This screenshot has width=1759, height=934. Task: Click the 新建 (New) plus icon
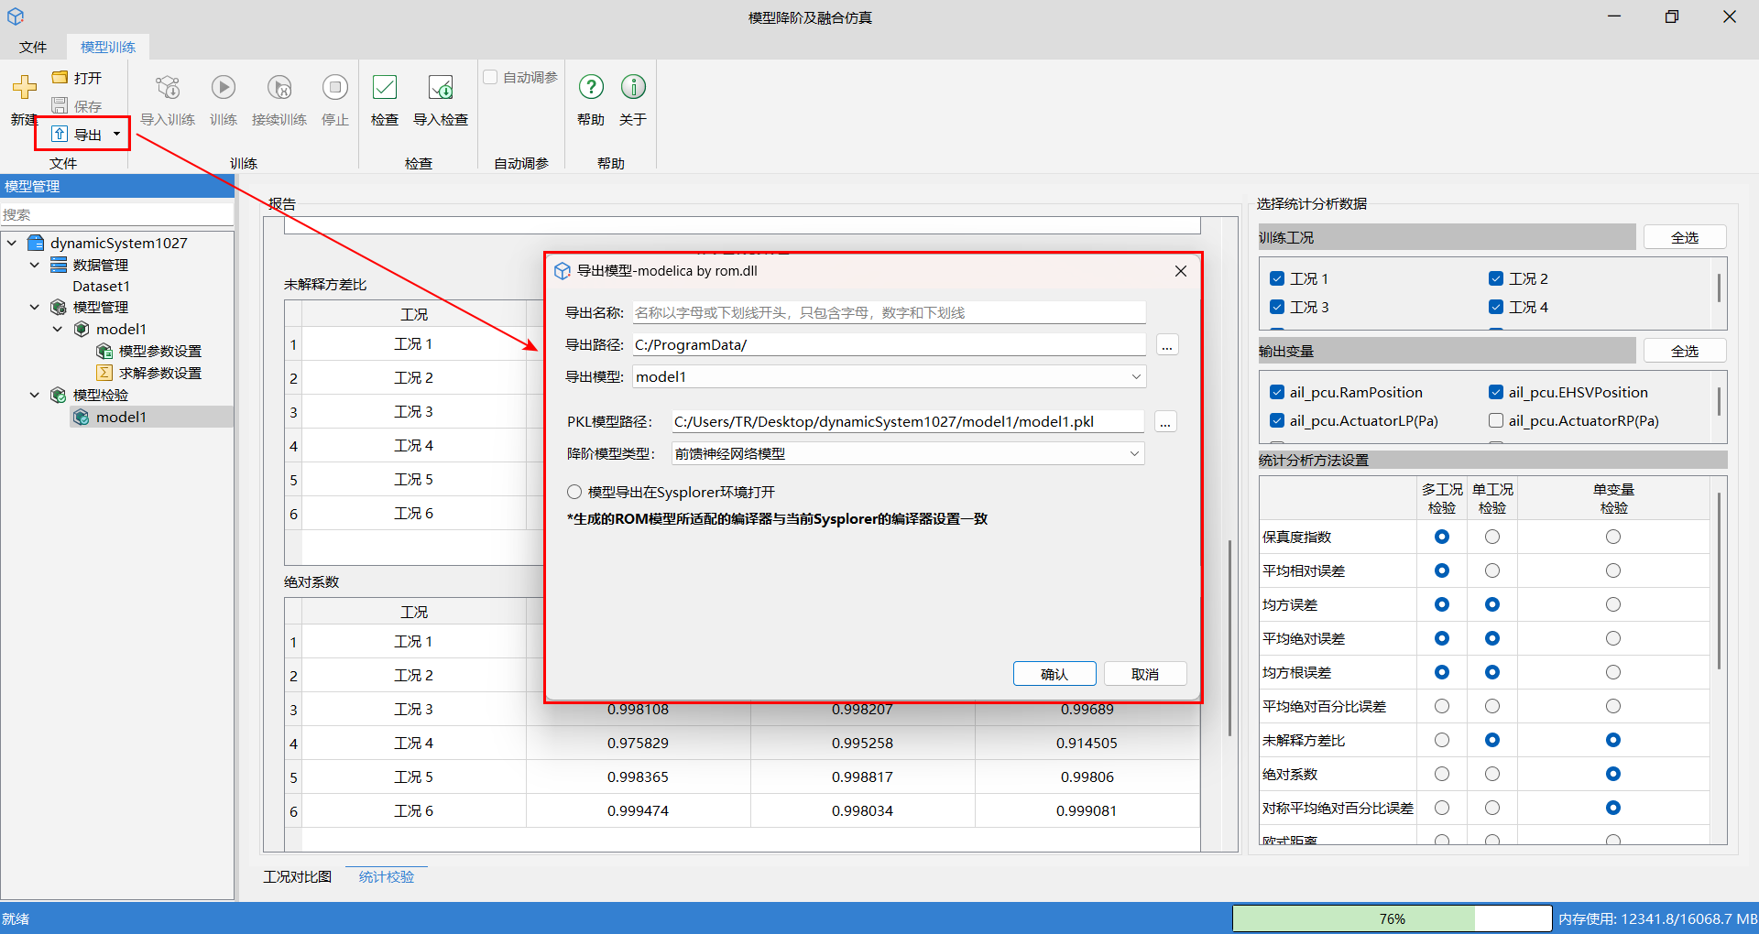point(25,88)
